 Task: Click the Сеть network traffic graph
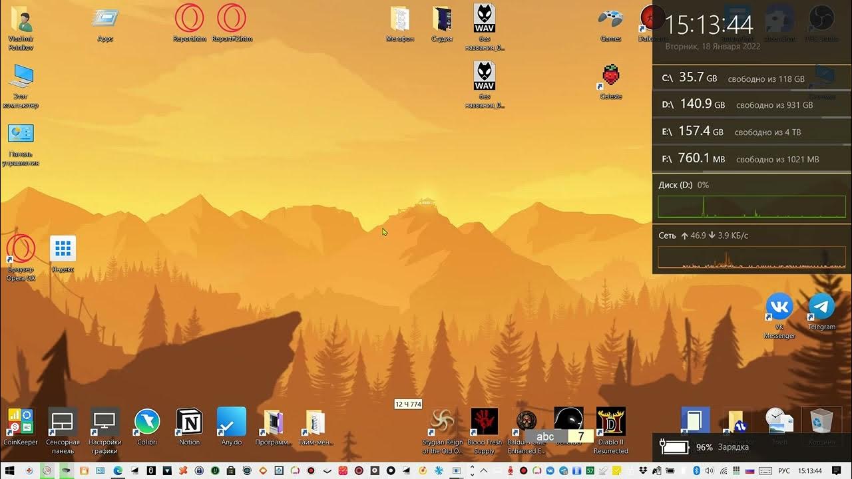pyautogui.click(x=752, y=257)
